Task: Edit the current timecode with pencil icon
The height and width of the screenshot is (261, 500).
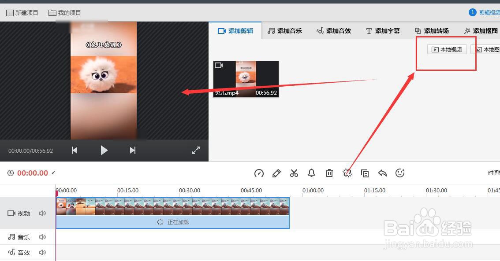Action: tap(54, 173)
